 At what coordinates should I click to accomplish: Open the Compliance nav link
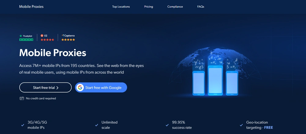(x=175, y=7)
